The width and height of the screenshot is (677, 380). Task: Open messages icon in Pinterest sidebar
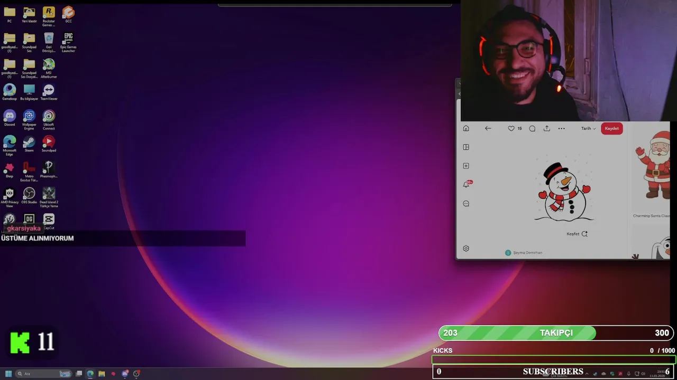click(x=466, y=203)
